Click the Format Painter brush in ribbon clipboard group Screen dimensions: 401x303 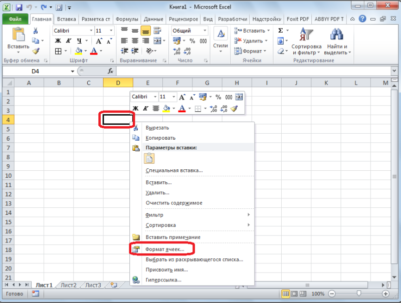[x=36, y=51]
